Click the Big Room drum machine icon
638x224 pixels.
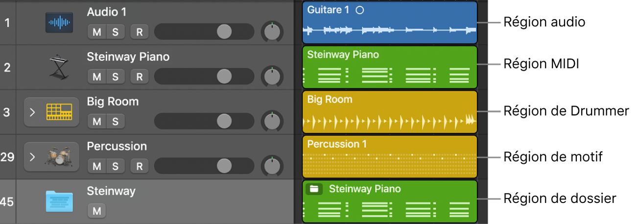coord(59,112)
